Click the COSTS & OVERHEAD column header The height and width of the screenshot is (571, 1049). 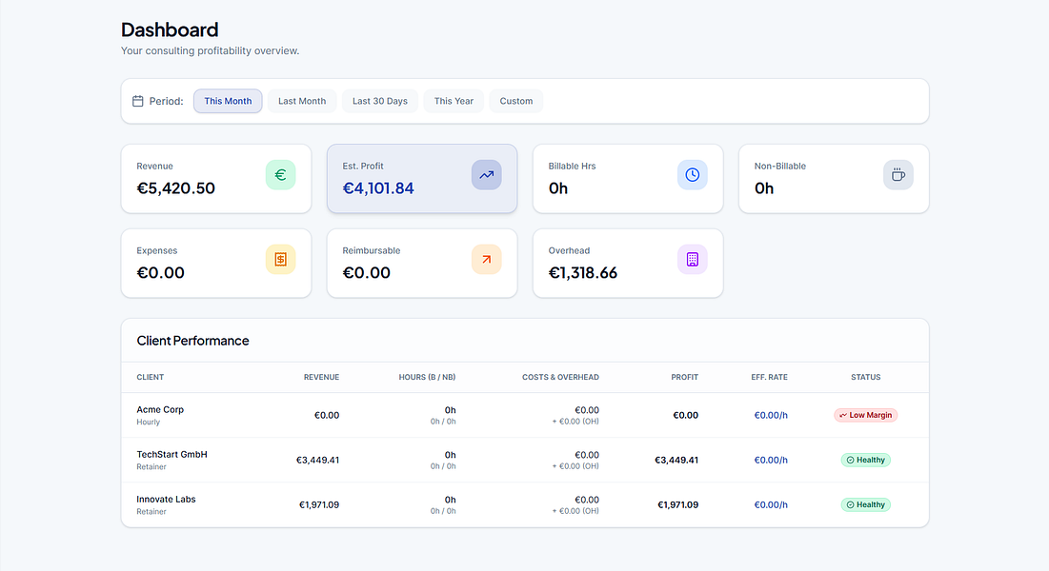(x=560, y=377)
